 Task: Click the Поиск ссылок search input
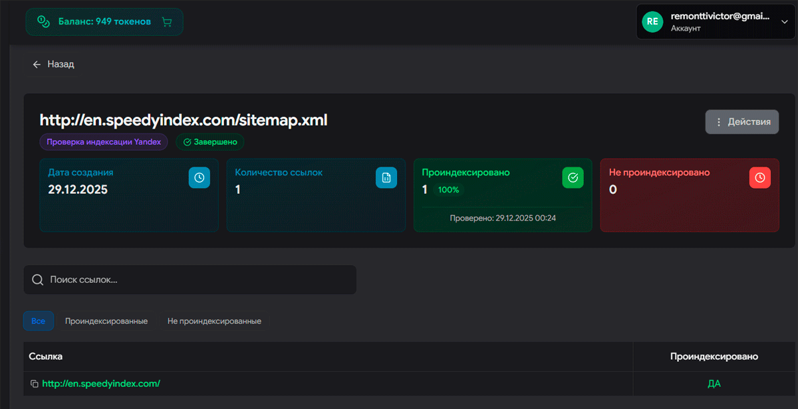(199, 280)
